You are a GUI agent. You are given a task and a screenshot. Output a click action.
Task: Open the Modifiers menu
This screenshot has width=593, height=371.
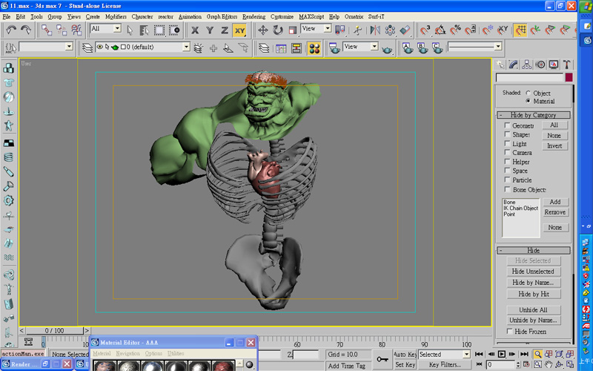click(x=116, y=16)
